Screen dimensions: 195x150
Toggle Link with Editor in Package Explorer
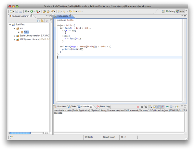tap(42, 21)
